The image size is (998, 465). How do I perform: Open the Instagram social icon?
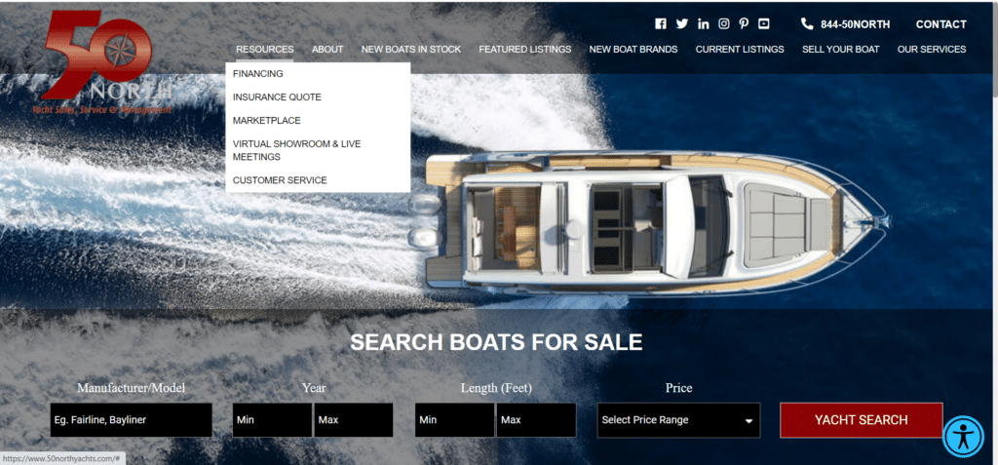point(724,24)
